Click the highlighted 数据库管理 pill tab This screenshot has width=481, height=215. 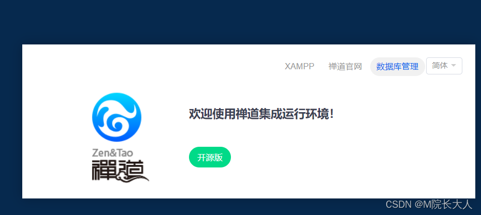point(397,67)
